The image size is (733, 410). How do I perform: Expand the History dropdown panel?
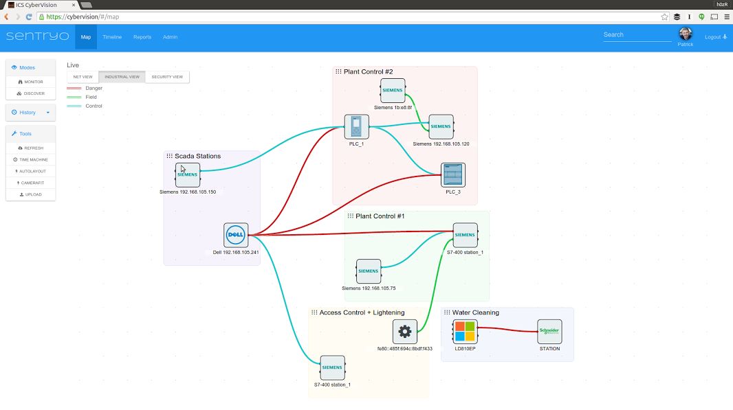coord(30,113)
